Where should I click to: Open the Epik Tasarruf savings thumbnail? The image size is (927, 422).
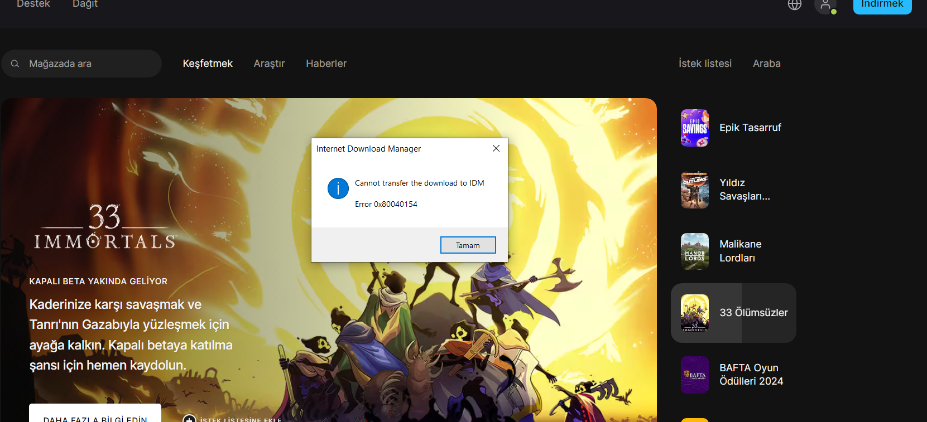(x=695, y=128)
